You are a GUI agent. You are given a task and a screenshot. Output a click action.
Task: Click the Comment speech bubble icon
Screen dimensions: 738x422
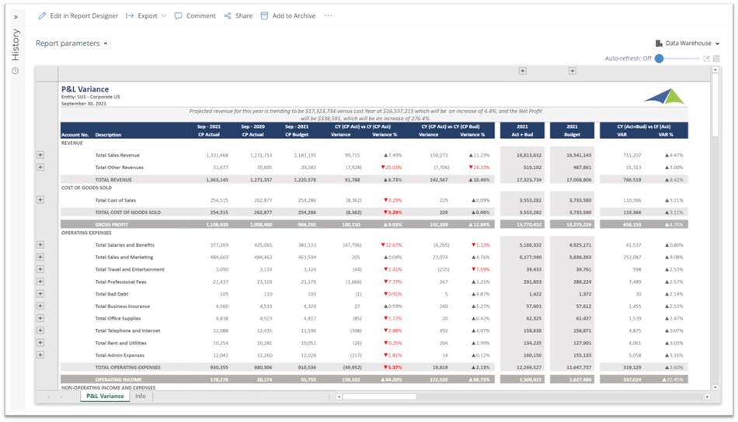click(179, 16)
